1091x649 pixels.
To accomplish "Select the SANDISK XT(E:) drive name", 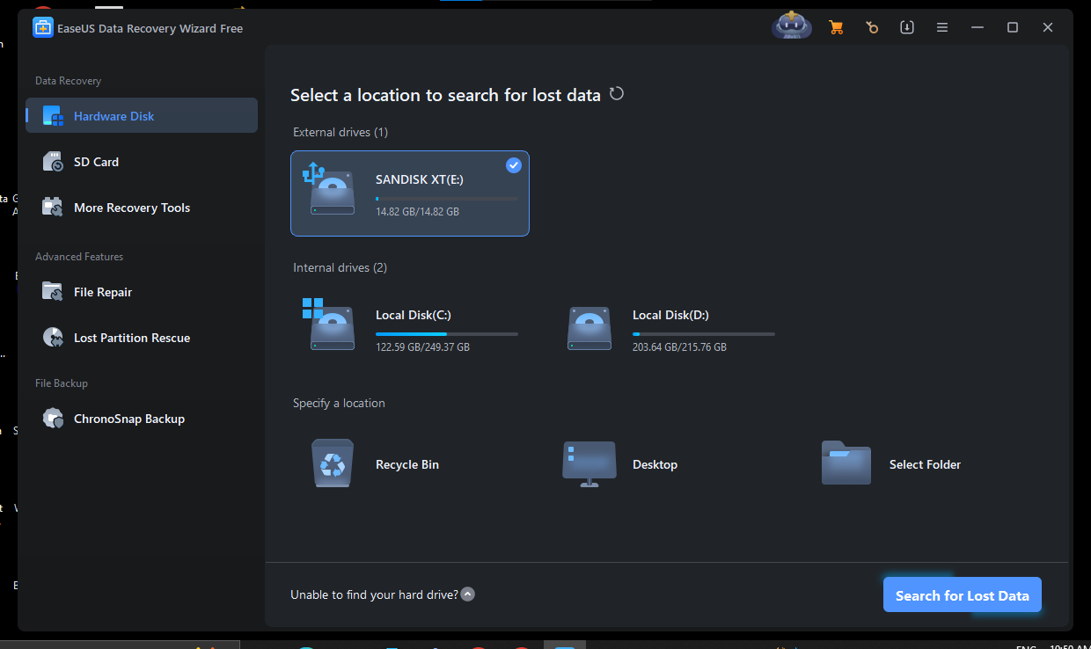I will pyautogui.click(x=420, y=179).
